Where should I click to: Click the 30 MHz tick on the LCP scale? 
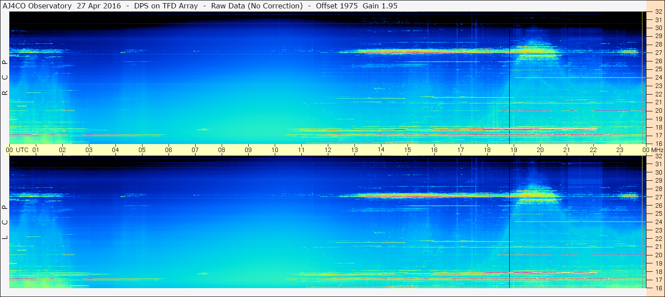pyautogui.click(x=658, y=172)
